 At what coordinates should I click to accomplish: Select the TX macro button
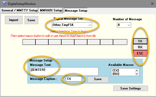tap(140, 41)
